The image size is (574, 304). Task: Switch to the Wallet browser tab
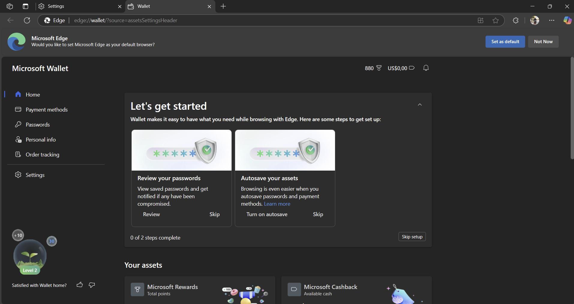pyautogui.click(x=170, y=6)
